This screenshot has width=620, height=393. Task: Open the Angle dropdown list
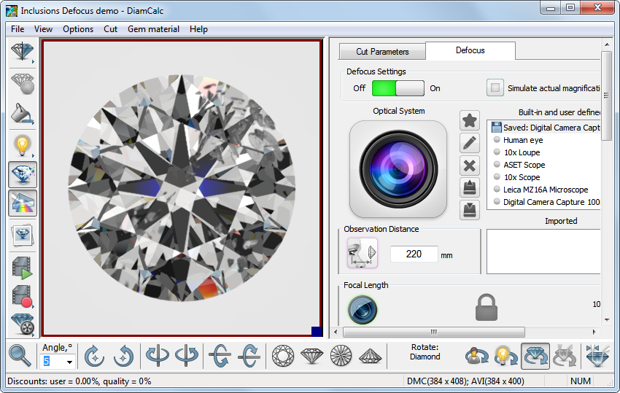pos(69,362)
